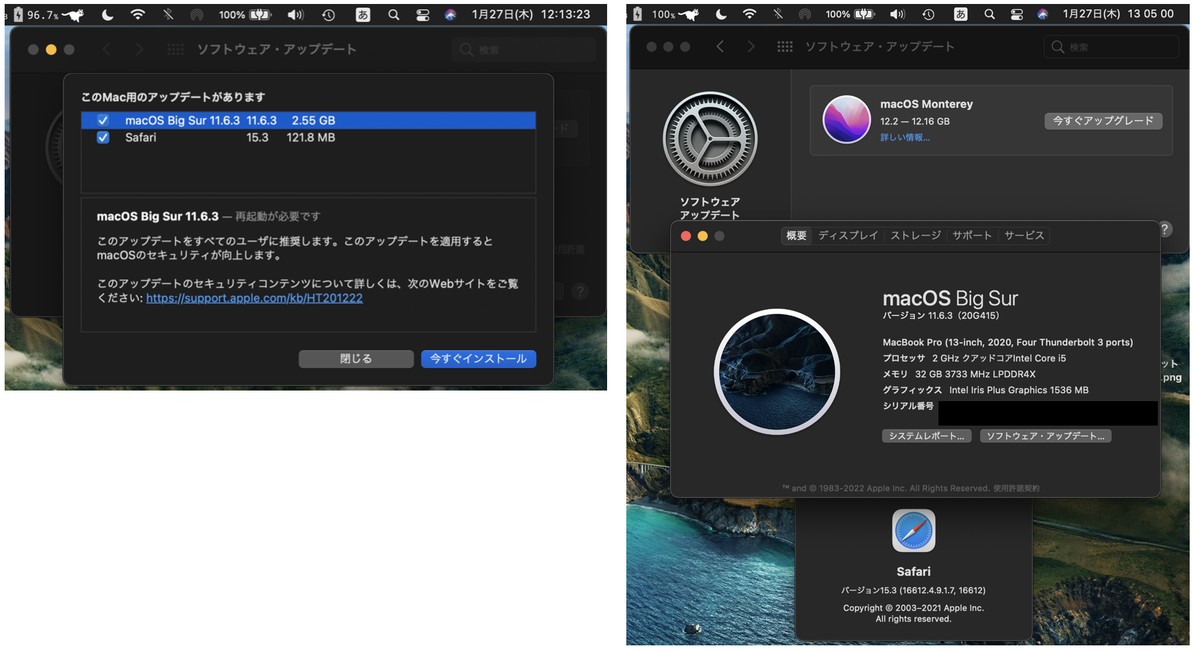
Task: Open Spotlight magnifier in right screenshot menu bar
Action: [x=990, y=14]
